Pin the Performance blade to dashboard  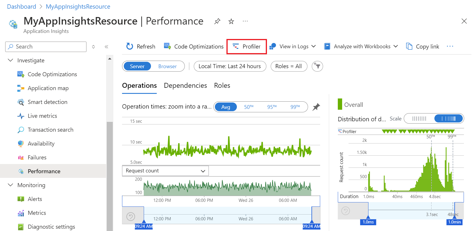pos(217,21)
